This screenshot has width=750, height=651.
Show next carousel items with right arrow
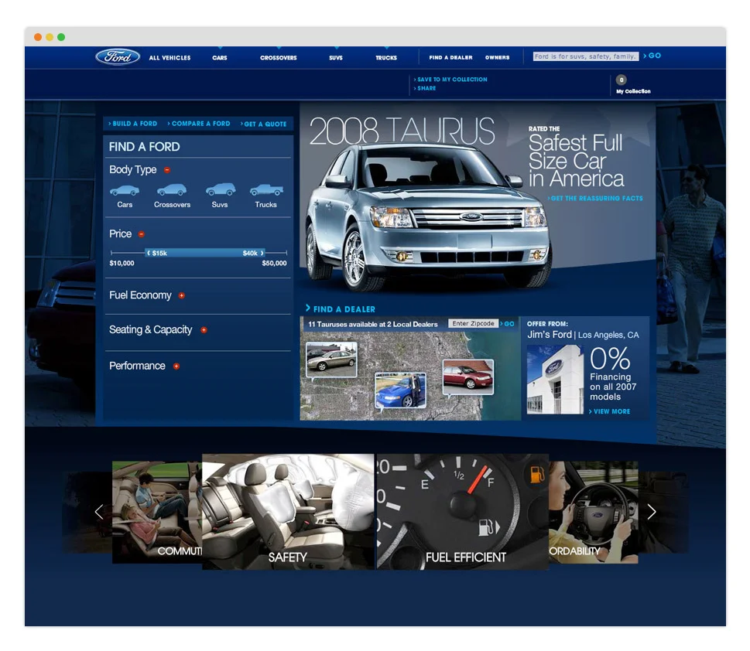coord(651,512)
